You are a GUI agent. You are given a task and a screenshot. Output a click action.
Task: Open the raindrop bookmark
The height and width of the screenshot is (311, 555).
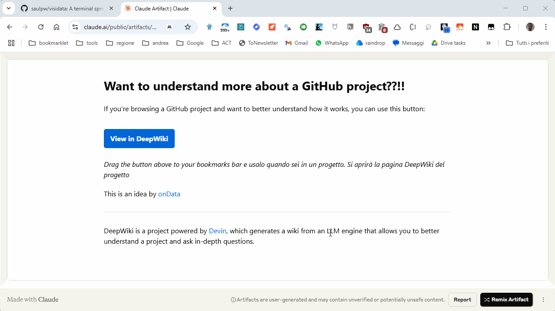click(370, 43)
